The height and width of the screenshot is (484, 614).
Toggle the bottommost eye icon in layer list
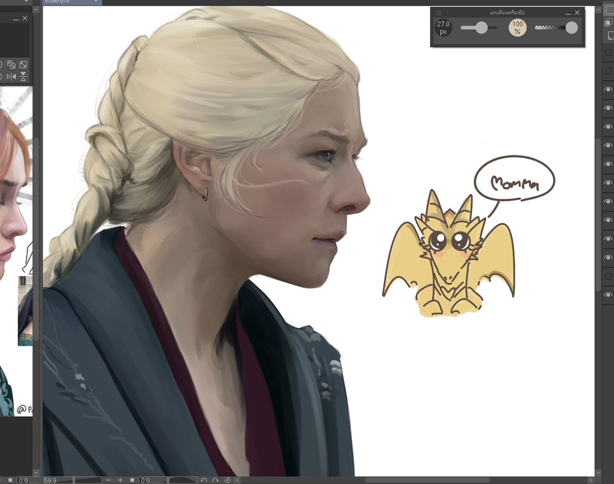pos(608,295)
